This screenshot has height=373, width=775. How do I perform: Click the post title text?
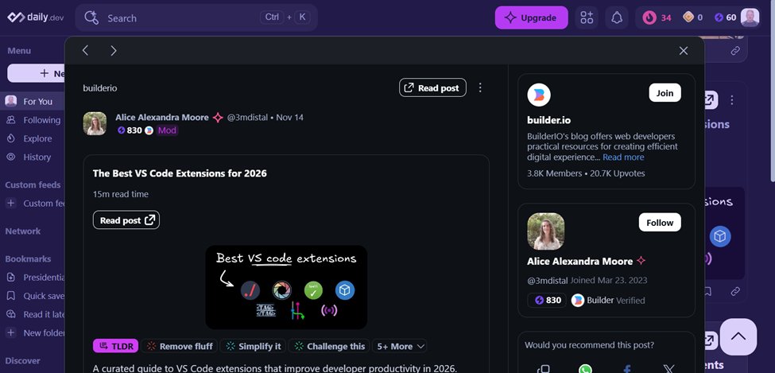click(x=180, y=173)
